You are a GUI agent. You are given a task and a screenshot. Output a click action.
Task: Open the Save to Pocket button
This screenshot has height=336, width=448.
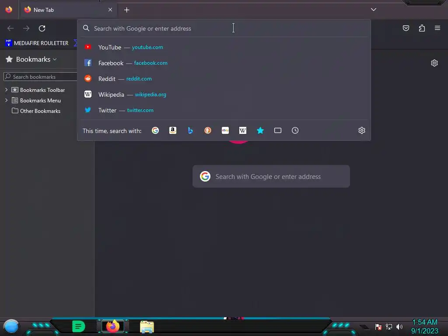(x=406, y=28)
